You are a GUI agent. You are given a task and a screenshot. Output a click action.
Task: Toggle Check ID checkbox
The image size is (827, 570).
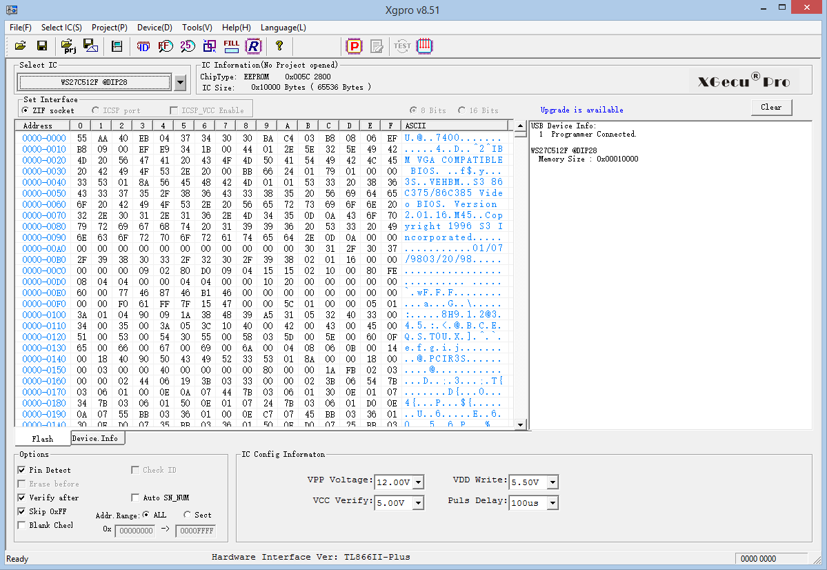154,470
